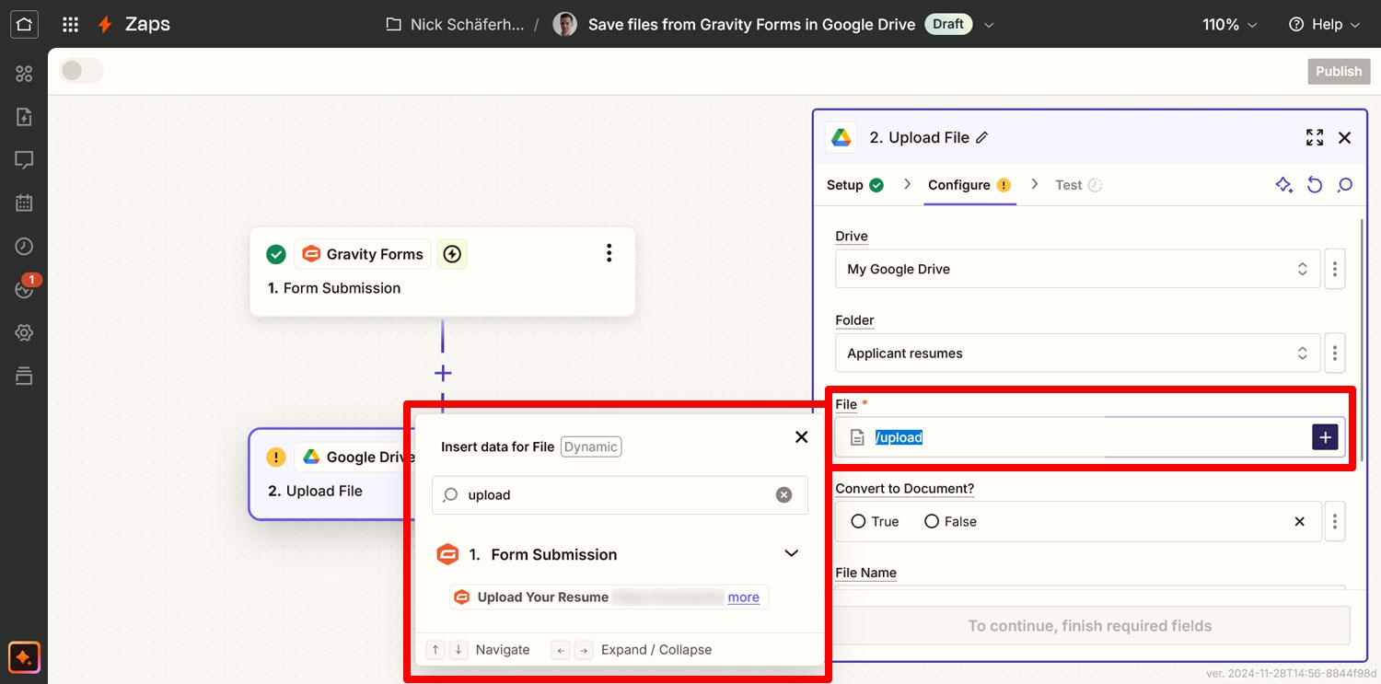Click the search icon in panel
This screenshot has height=684, width=1381.
click(1345, 185)
